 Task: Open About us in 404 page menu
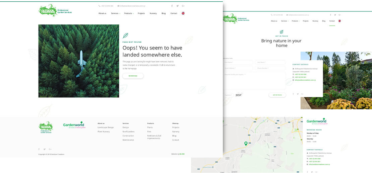coord(102,13)
